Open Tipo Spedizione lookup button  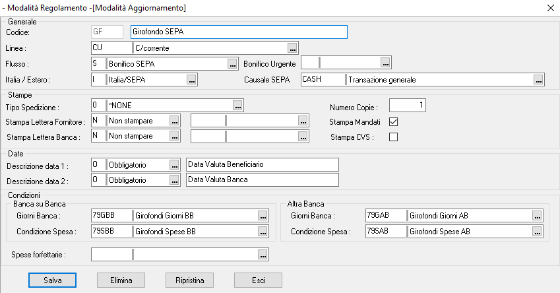(x=238, y=106)
